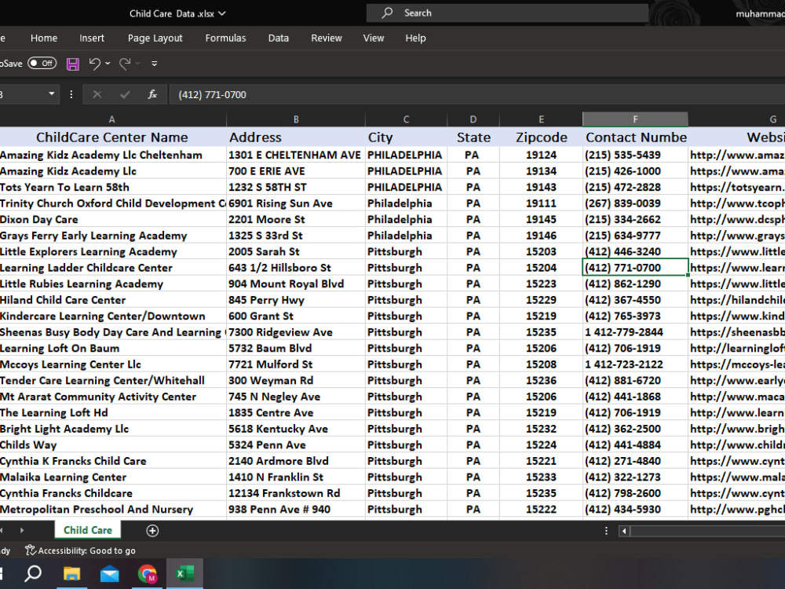Click the ChildCare Center Name header cell

pyautogui.click(x=112, y=137)
